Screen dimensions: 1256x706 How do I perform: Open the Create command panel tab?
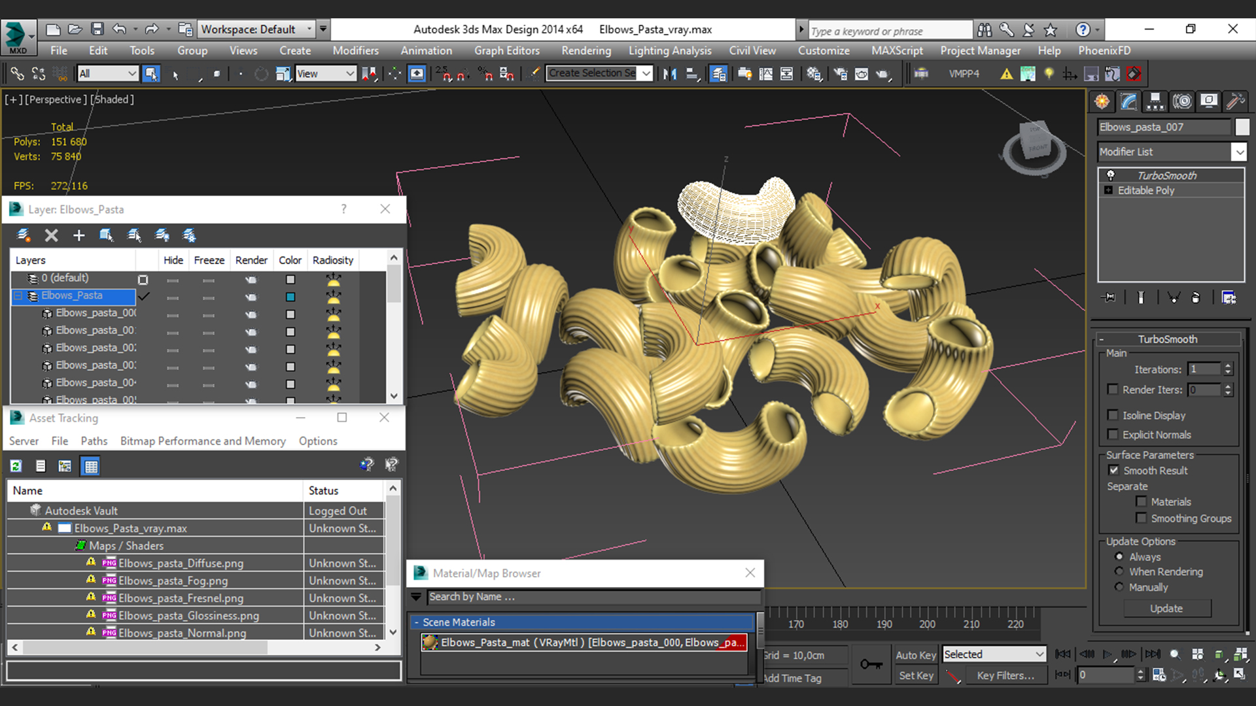pos(1102,101)
